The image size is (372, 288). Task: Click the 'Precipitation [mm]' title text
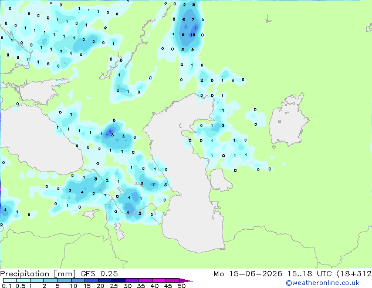(x=38, y=274)
